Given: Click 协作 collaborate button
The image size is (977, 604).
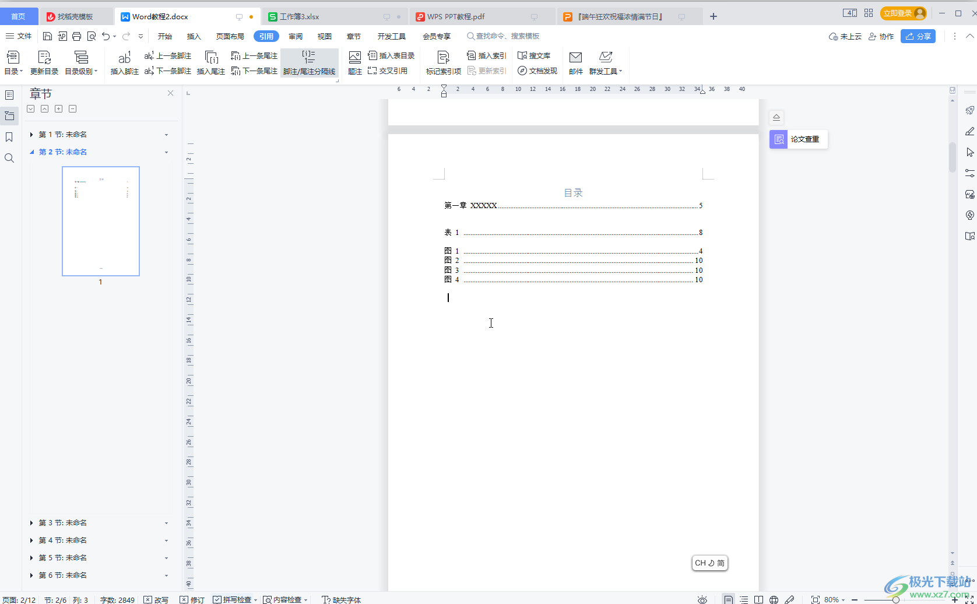Looking at the screenshot, I should [x=881, y=36].
